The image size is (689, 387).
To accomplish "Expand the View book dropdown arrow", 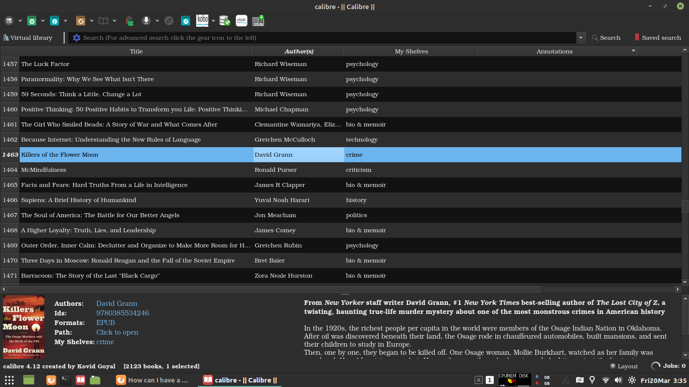I will click(114, 21).
